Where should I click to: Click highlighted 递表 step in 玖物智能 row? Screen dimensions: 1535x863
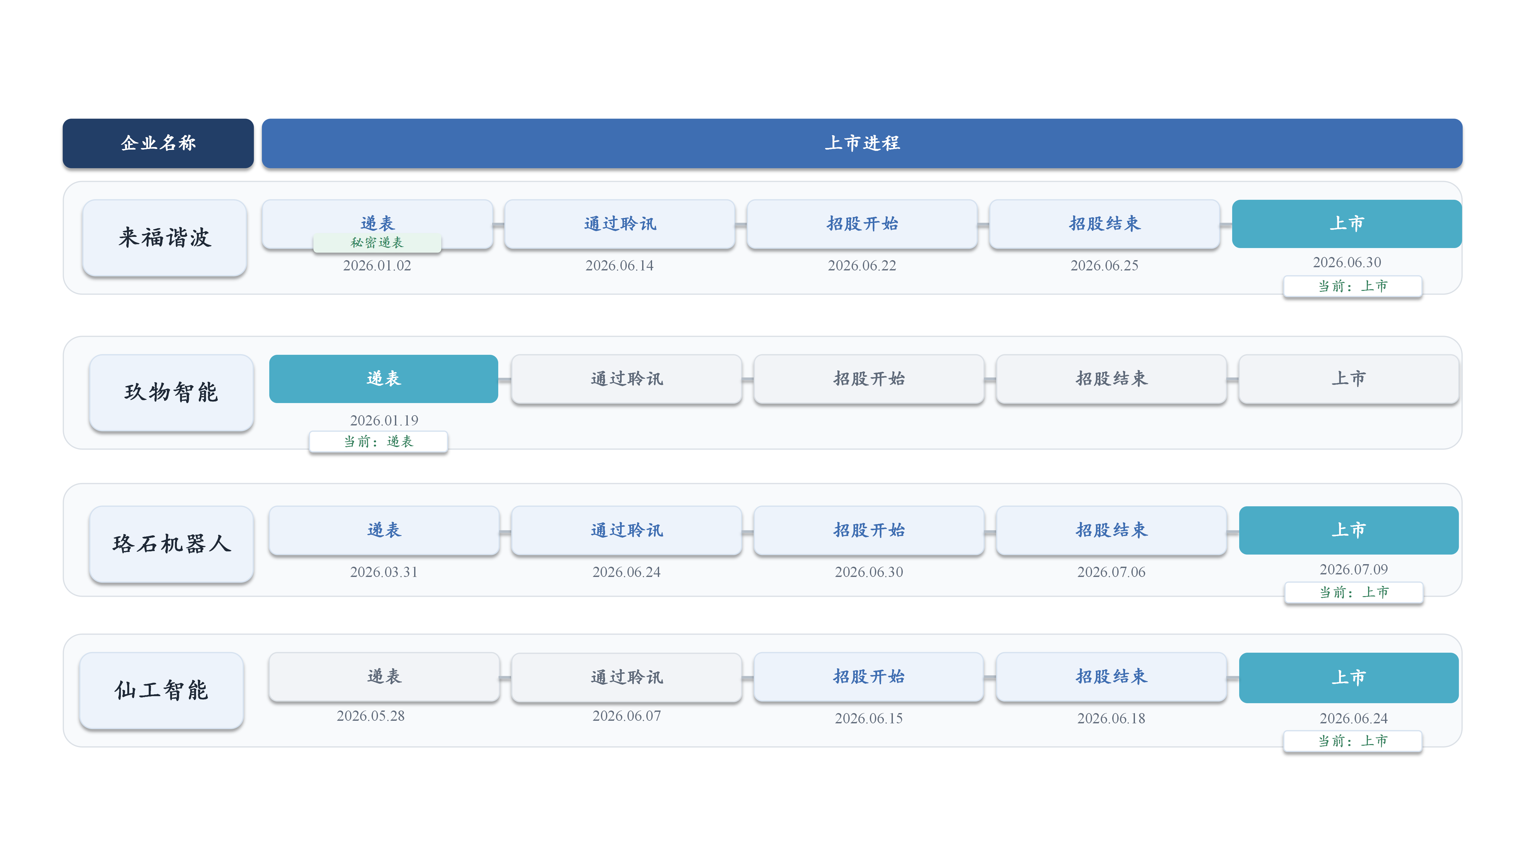click(384, 379)
